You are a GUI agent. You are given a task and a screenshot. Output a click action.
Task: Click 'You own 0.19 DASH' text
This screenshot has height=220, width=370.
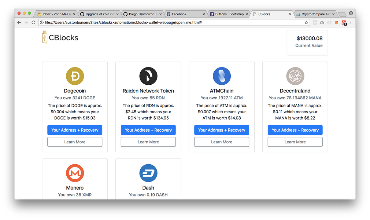pyautogui.click(x=148, y=195)
